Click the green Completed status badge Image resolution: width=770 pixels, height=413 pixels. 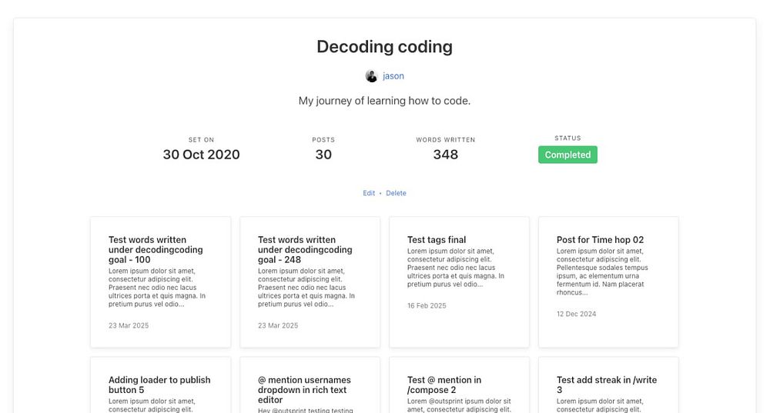567,155
